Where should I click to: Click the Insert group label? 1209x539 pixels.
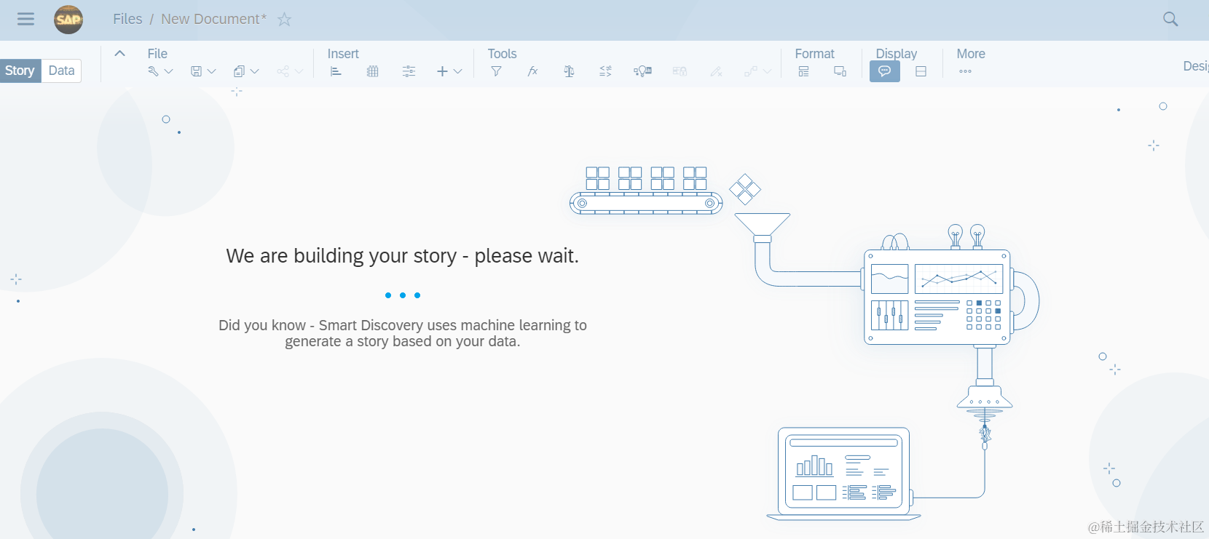[343, 54]
